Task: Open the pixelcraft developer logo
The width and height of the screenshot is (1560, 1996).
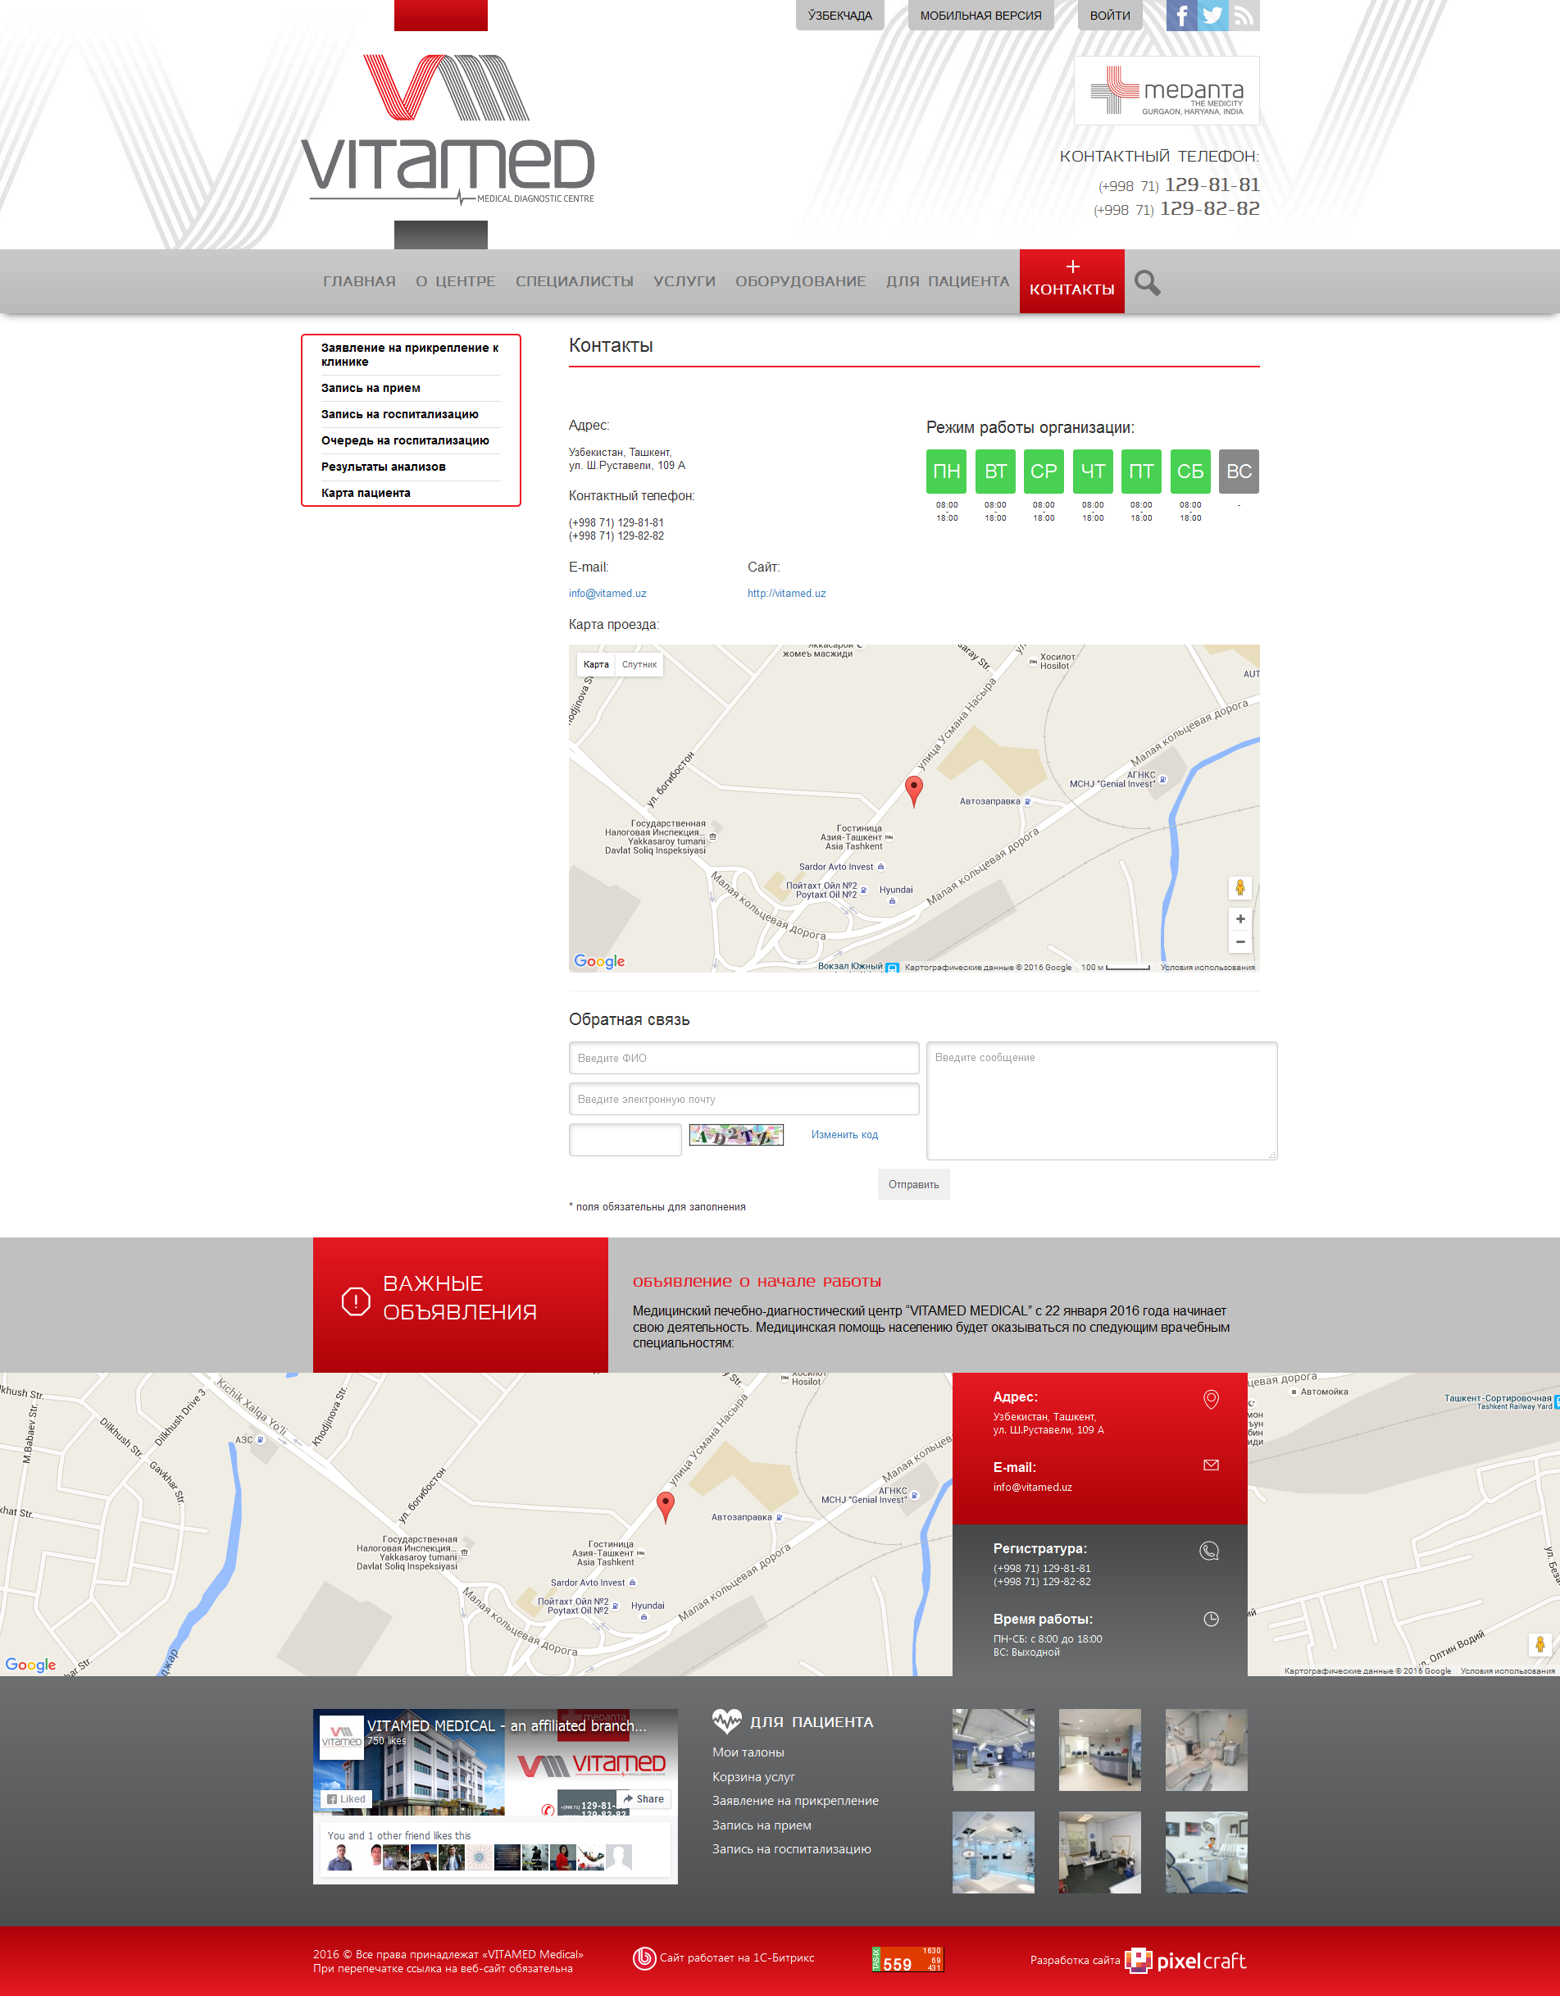Action: tap(1185, 1959)
